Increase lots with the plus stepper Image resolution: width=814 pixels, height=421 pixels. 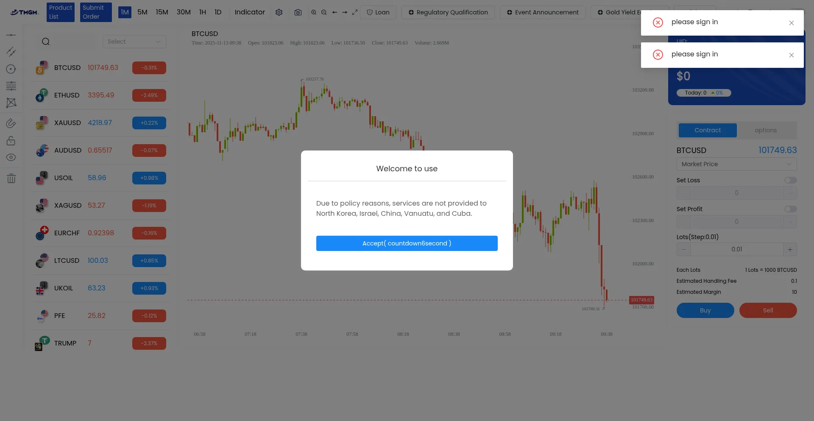790,249
